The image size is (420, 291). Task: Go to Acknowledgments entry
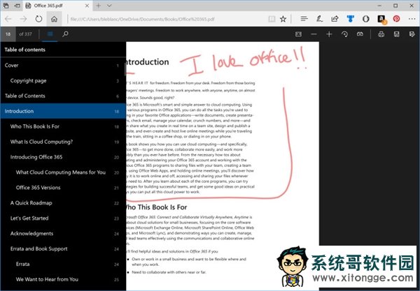(x=63, y=233)
